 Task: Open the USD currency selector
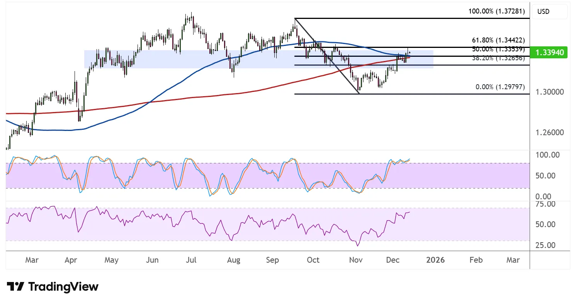(x=549, y=12)
